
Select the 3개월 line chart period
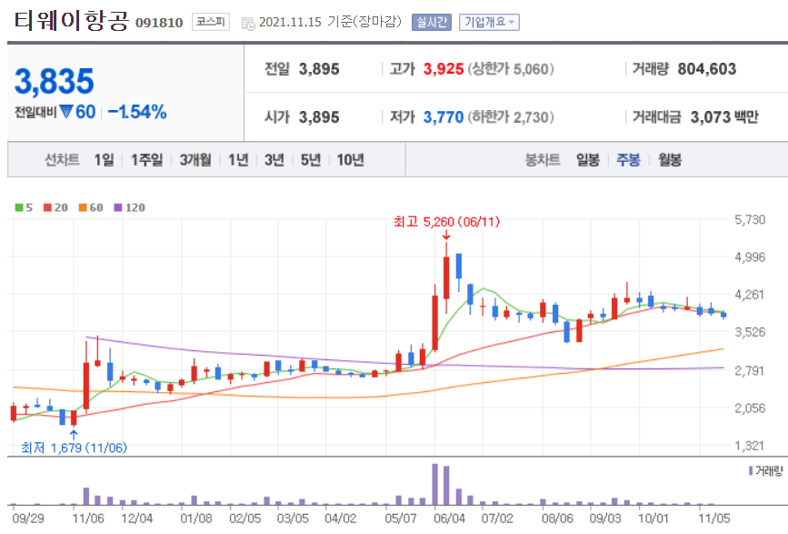195,160
